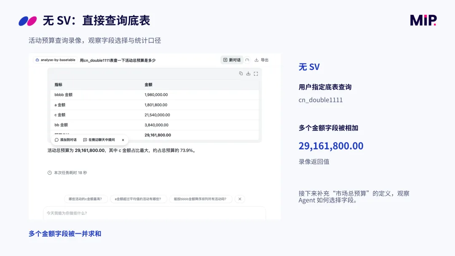This screenshot has width=455, height=256.
Task: Click the 用户指定底表查询 label
Action: coord(325,87)
